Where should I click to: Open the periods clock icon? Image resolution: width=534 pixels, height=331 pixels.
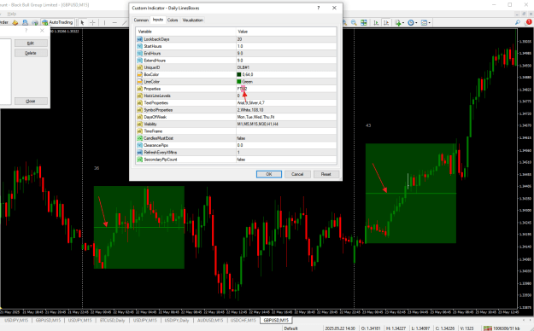pos(411,22)
